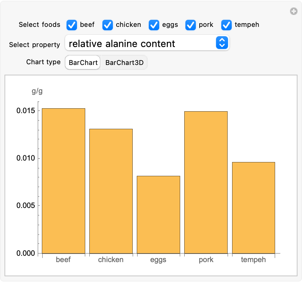Deselect the pork checkbox
The image size is (302, 283).
coord(191,25)
